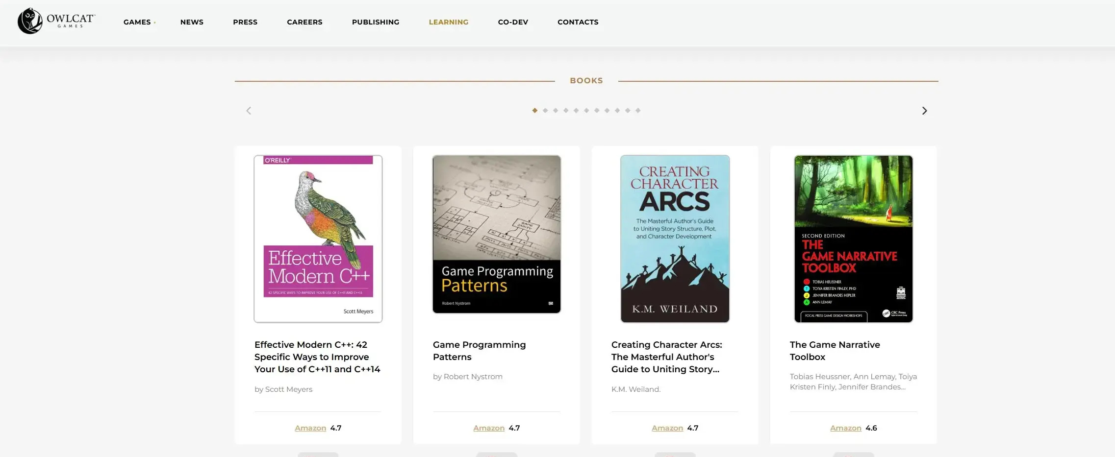Open the Learning section
1115x457 pixels.
tap(448, 22)
